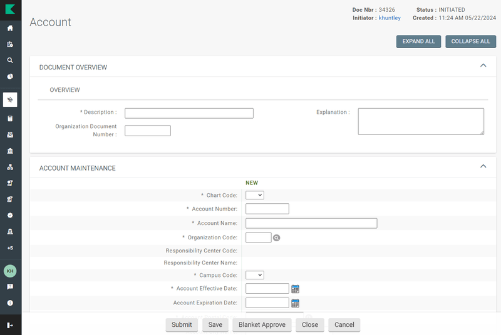Open the info circle sidebar icon

click(x=10, y=302)
